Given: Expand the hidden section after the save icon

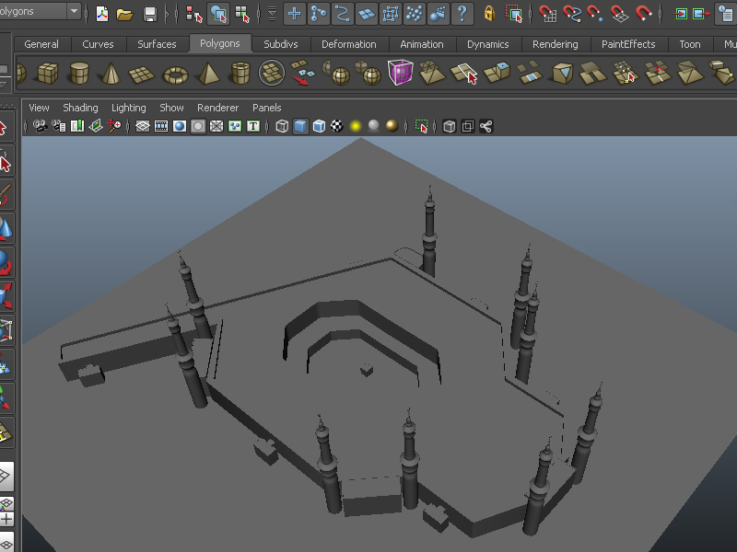Looking at the screenshot, I should tap(167, 14).
